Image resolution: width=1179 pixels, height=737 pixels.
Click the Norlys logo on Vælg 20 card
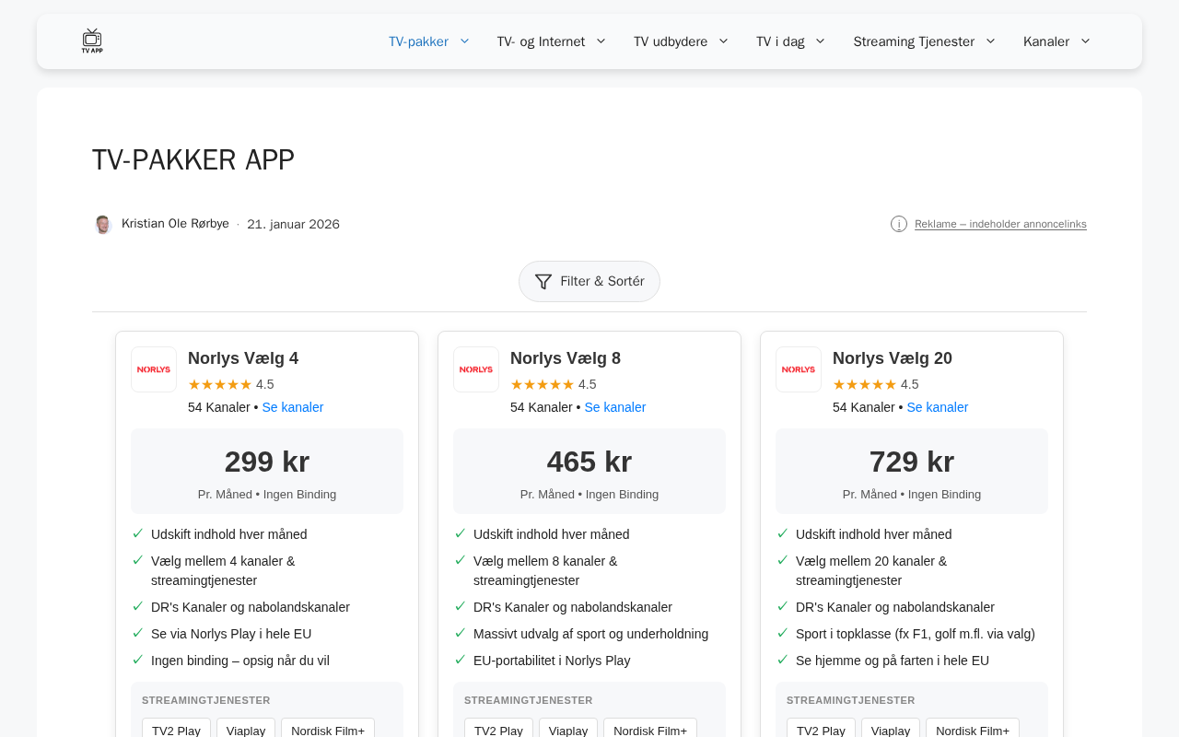(x=799, y=369)
